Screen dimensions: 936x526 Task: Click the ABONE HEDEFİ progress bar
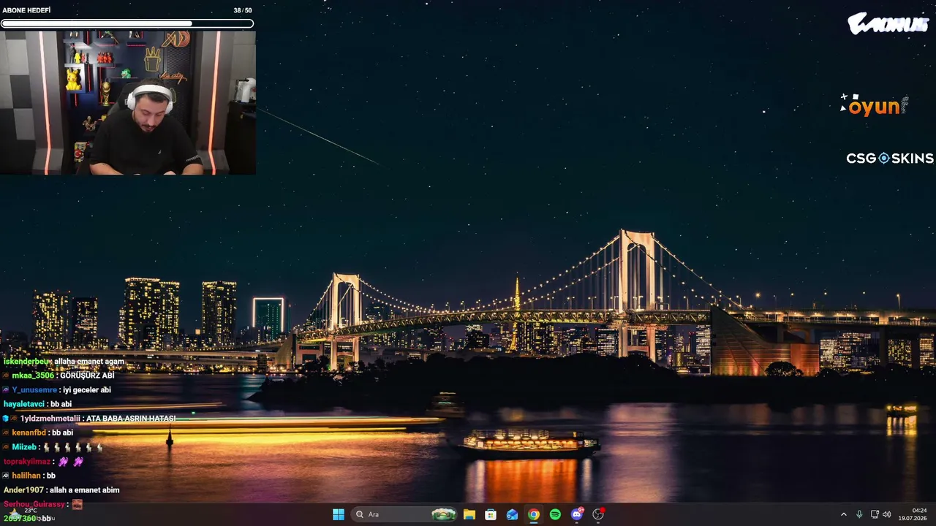tap(127, 23)
